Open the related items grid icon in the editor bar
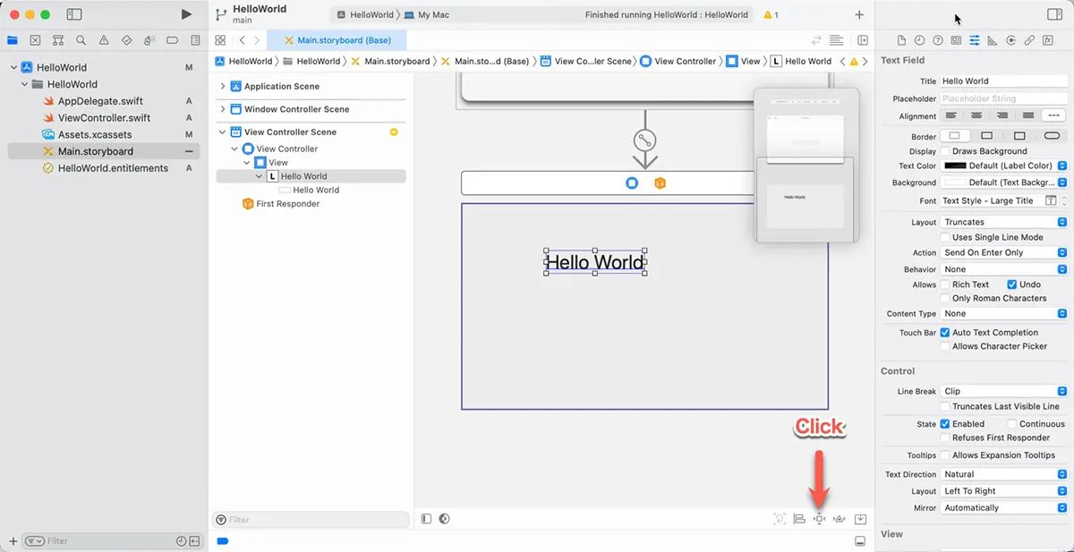Screen dimensions: 1074x552 pyautogui.click(x=220, y=40)
